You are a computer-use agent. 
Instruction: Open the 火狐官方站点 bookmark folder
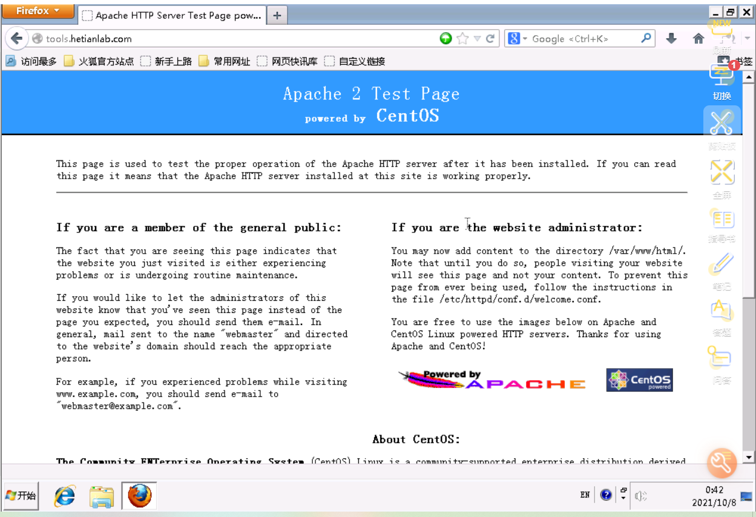pyautogui.click(x=99, y=61)
